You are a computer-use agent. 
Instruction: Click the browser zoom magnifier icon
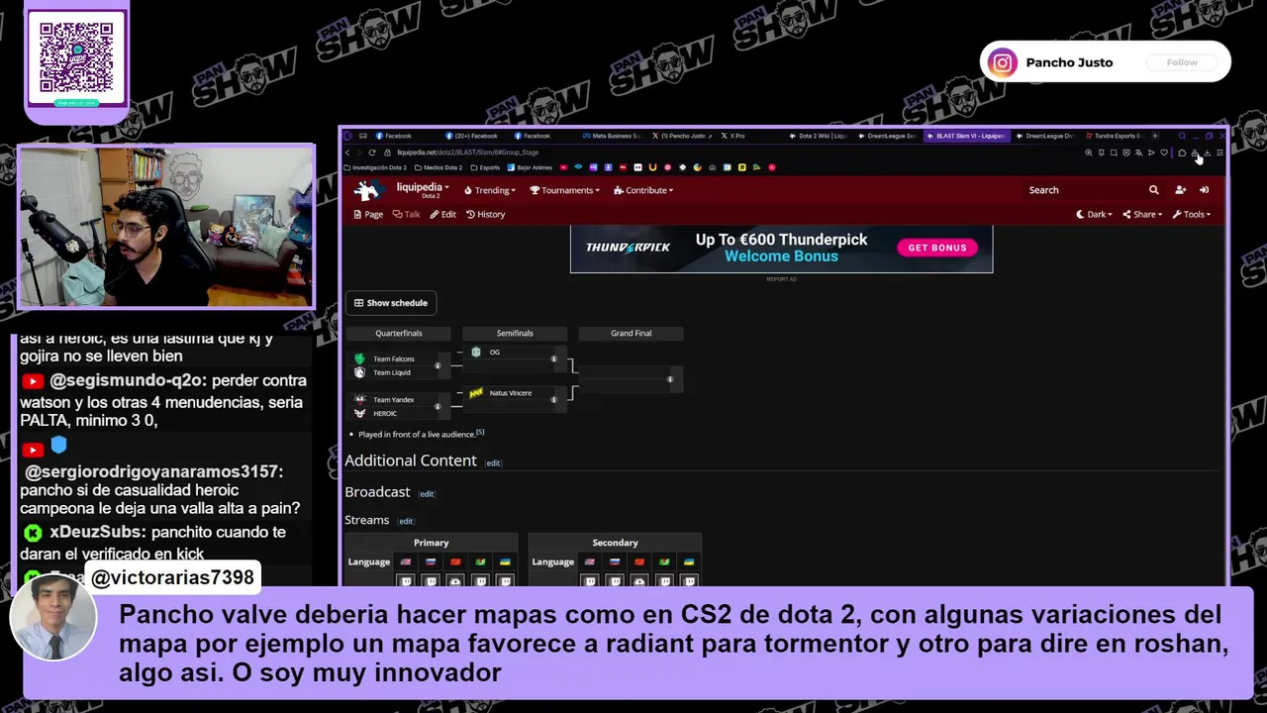(x=1089, y=153)
